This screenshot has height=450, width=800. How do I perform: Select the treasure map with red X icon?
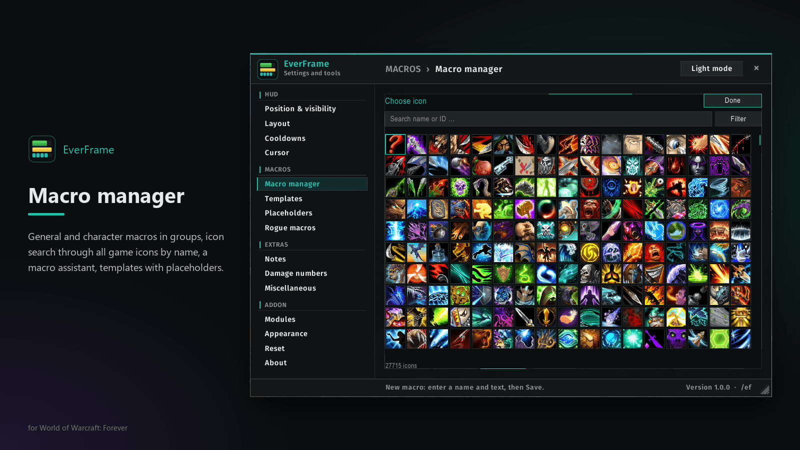[x=525, y=165]
